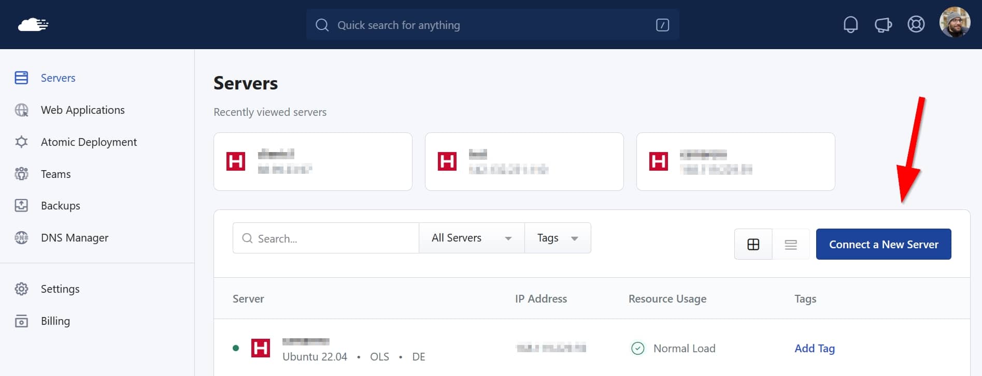Click Add Tag link on server row
The image size is (982, 376).
(x=814, y=349)
